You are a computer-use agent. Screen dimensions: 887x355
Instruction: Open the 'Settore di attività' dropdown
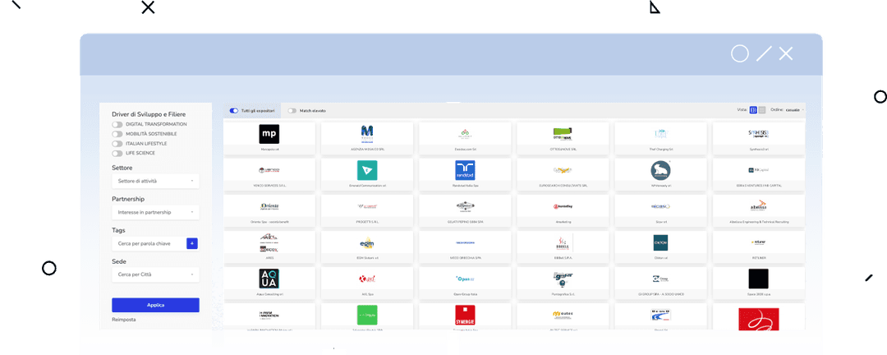pyautogui.click(x=155, y=181)
